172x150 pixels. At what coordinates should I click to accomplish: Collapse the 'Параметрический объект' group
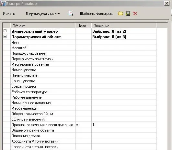[x=5, y=36]
